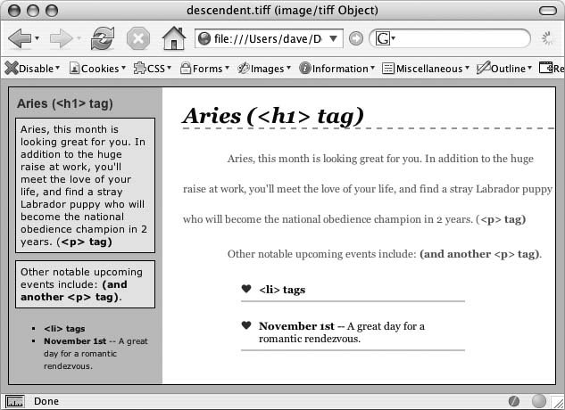
Task: Click the large italic 'Aries (<h1> tag)' heading
Action: click(x=273, y=116)
